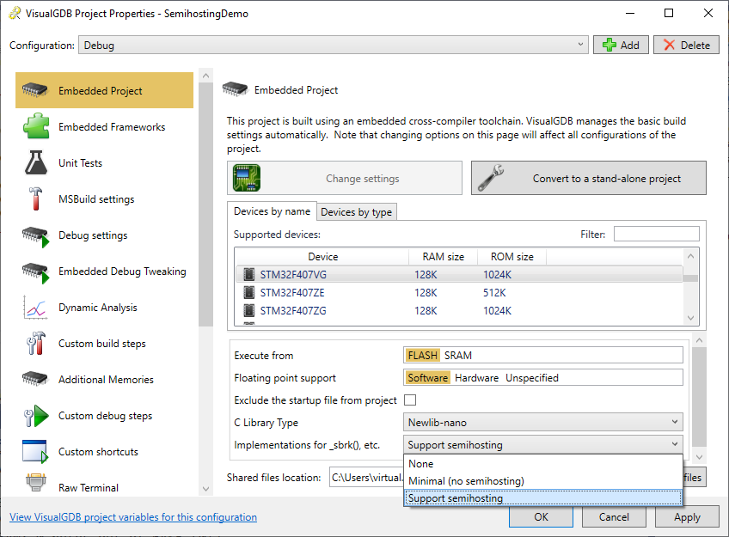Click the Shared files location field
The width and height of the screenshot is (729, 537).
click(x=366, y=478)
